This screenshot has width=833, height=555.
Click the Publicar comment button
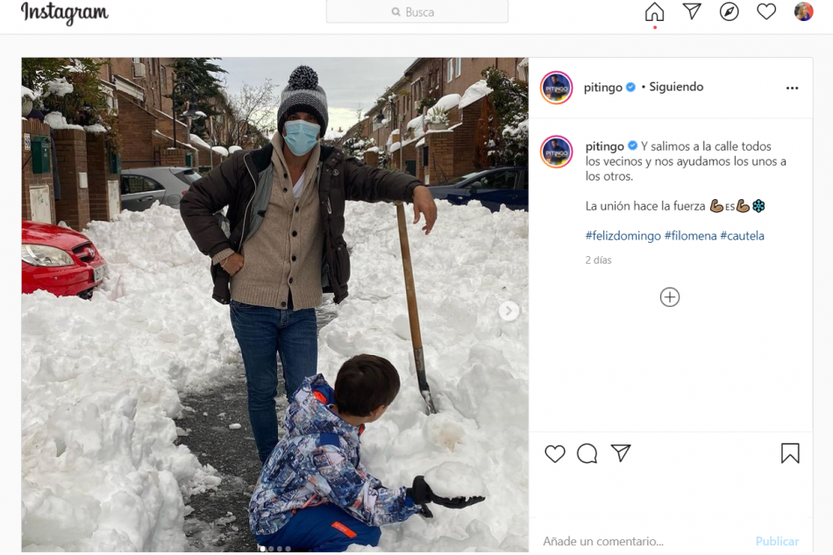click(x=777, y=541)
